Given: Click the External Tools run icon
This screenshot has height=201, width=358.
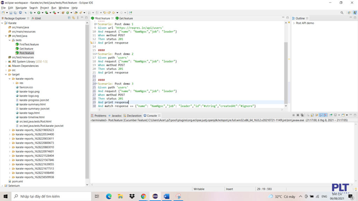Looking at the screenshot, I should pos(54,13).
